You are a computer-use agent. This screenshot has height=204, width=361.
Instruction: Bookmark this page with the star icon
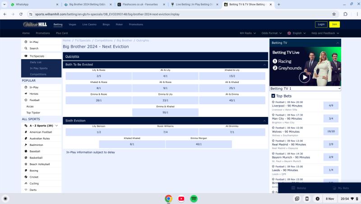pyautogui.click(x=334, y=14)
